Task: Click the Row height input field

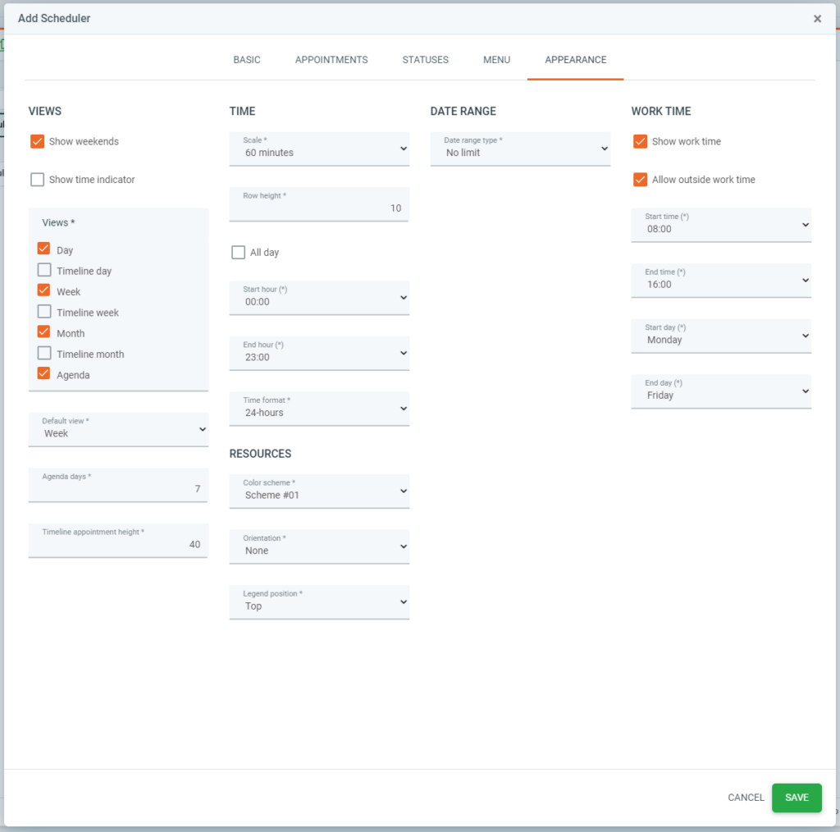Action: point(319,206)
